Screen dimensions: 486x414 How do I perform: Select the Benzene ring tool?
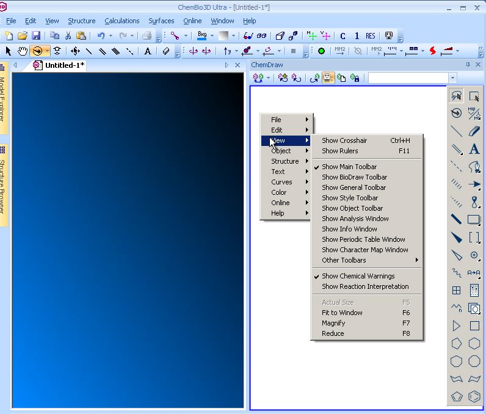(x=474, y=396)
